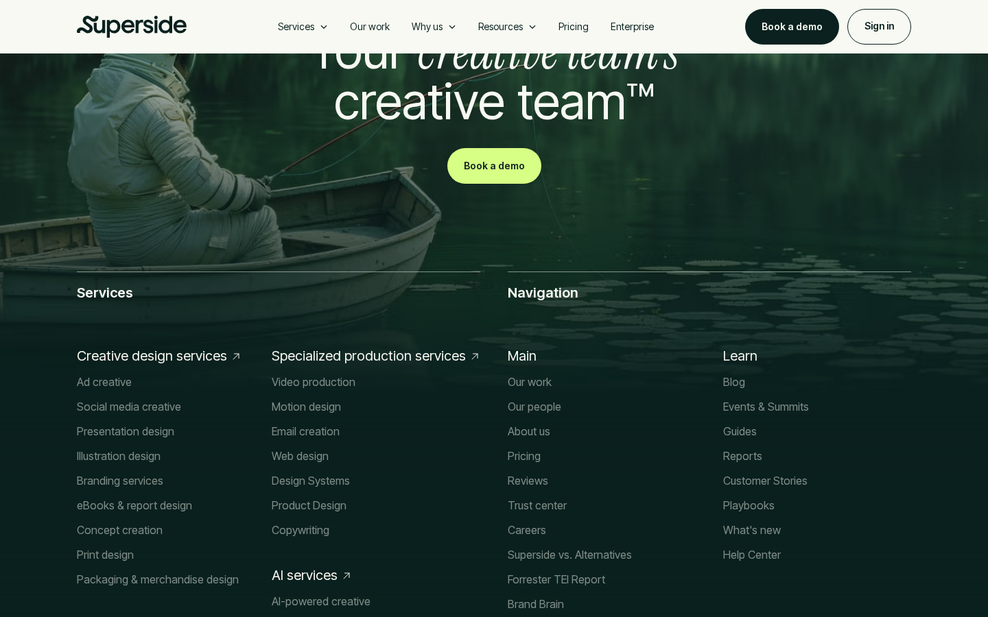988x617 pixels.
Task: Go to Reviews
Action: point(528,481)
